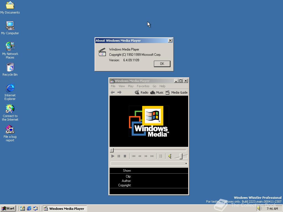
Task: Click the 7:46 AM clock
Action: pos(272,209)
